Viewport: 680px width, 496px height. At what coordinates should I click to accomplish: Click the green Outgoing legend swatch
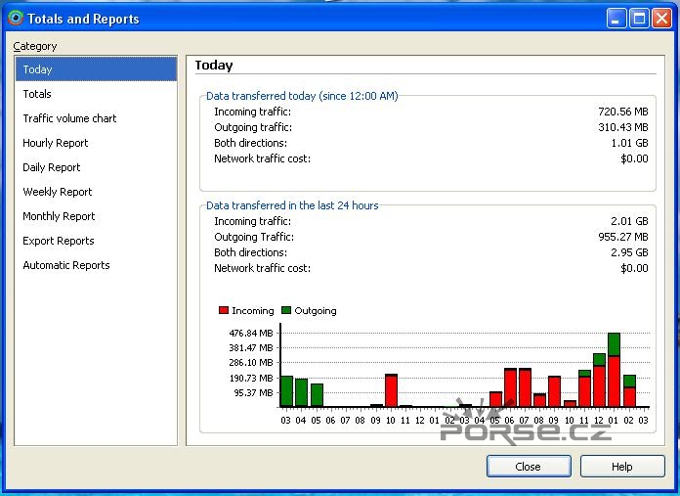[286, 310]
